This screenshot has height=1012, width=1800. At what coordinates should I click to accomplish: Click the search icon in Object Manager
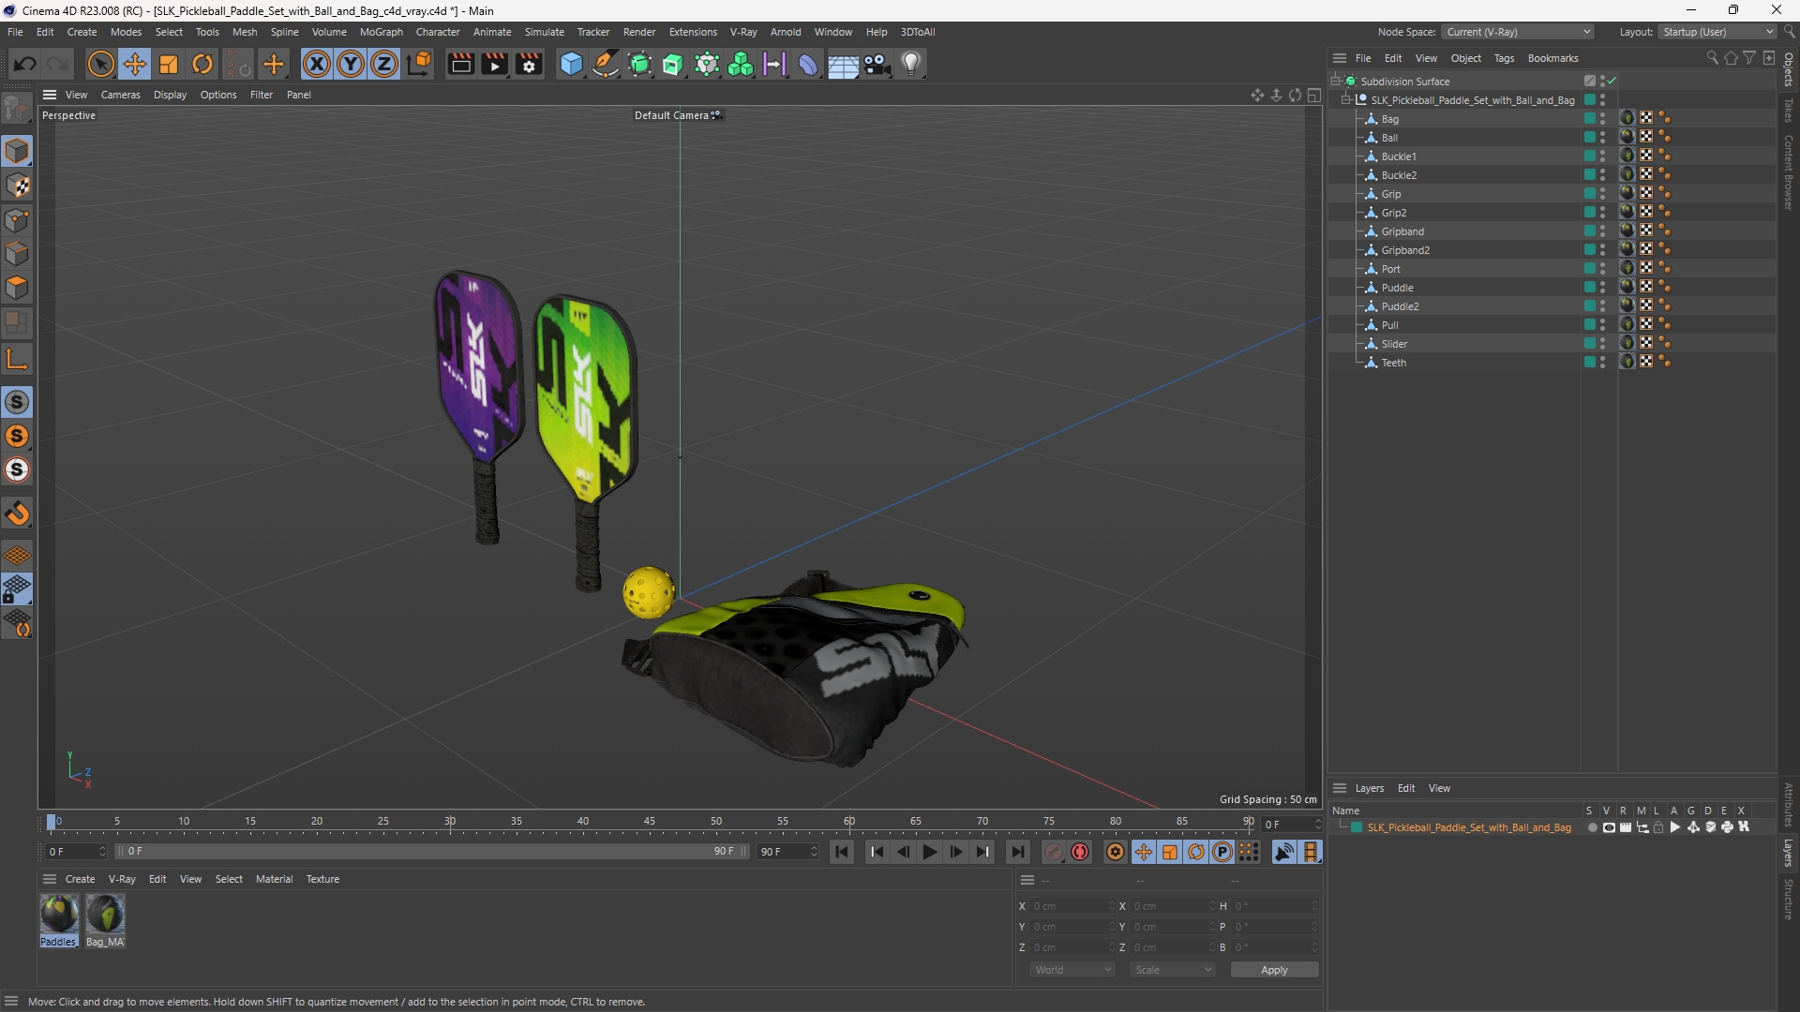click(1712, 58)
